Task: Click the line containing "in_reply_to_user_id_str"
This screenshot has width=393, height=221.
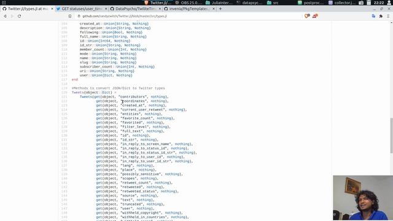Action: pos(144,161)
